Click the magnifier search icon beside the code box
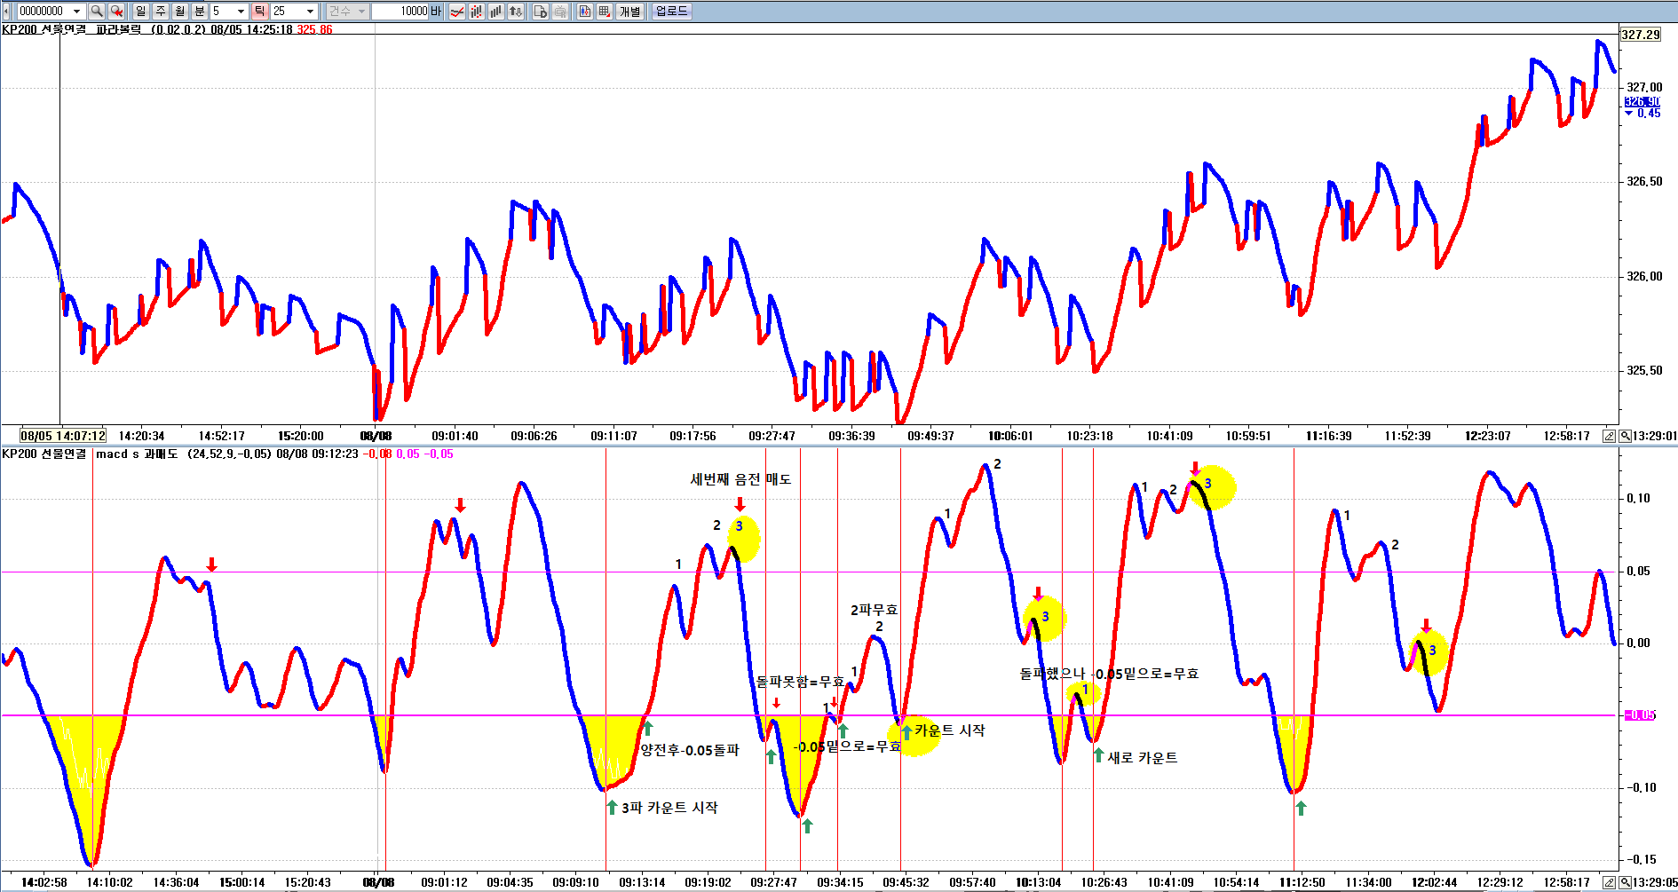This screenshot has height=892, width=1678. point(97,12)
